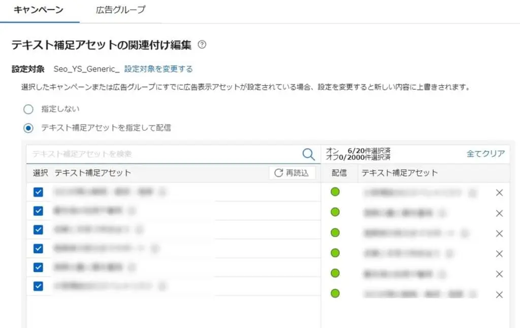Remove the last delivery asset with its X icon
The image size is (520, 328).
(x=499, y=293)
